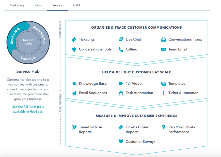The height and width of the screenshot is (157, 221).
Task: Click the Measure & Improve Customer Experience heading
Action: [x=136, y=116]
